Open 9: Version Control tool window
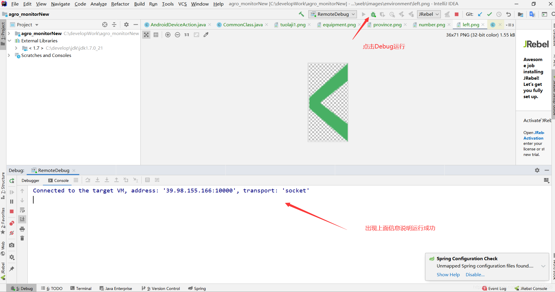This screenshot has width=555, height=292. coord(161,288)
